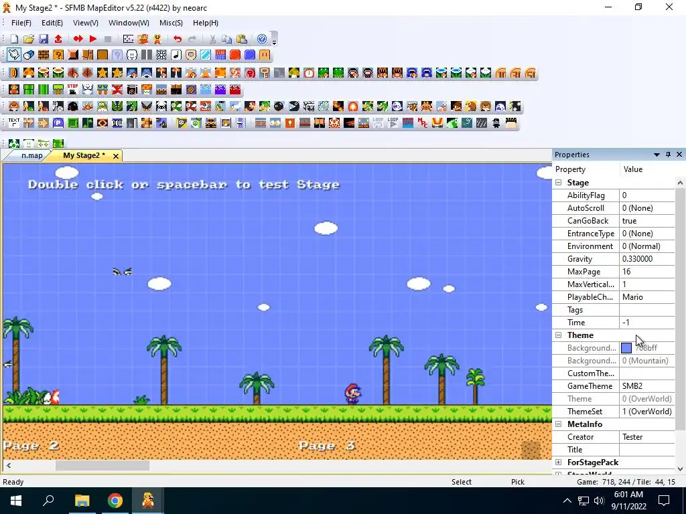
Task: Open Properties panel dropdown arrow
Action: coord(657,155)
